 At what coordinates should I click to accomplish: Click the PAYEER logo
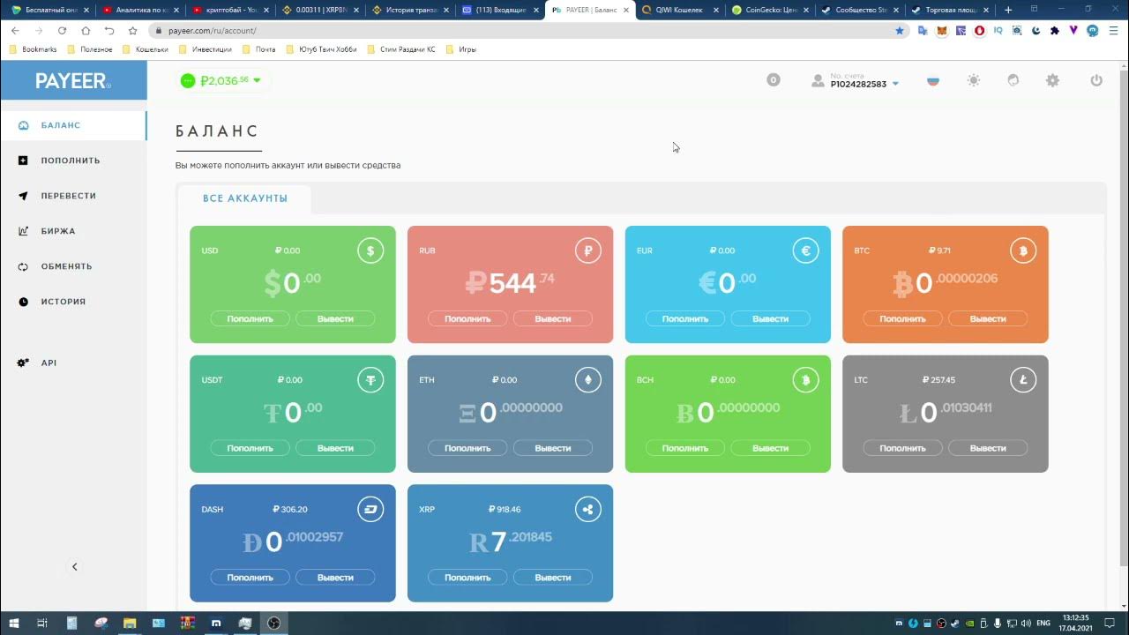click(73, 80)
